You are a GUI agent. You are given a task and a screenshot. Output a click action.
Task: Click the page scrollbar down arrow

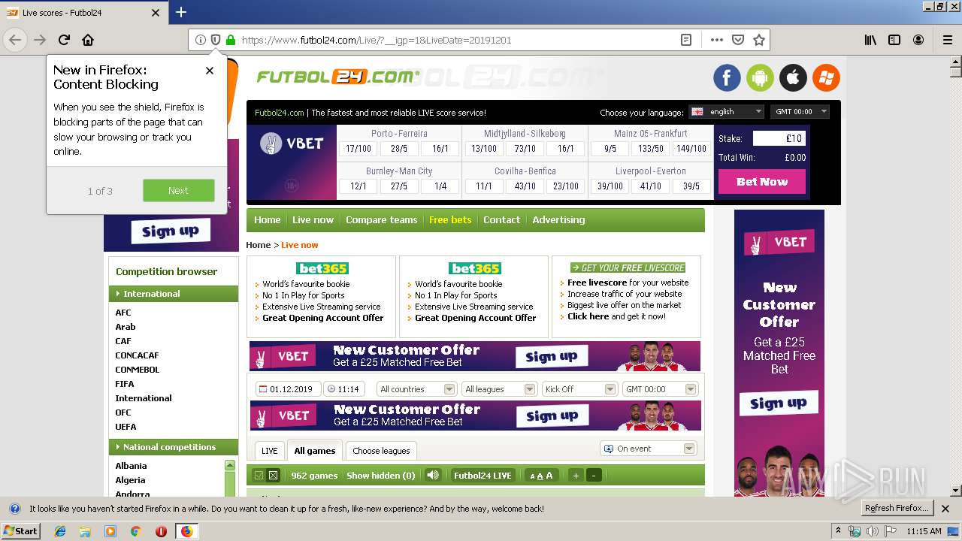955,490
